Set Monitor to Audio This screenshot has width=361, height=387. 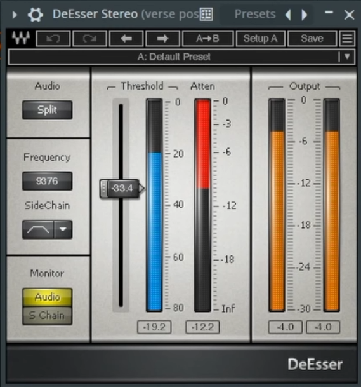tap(48, 297)
